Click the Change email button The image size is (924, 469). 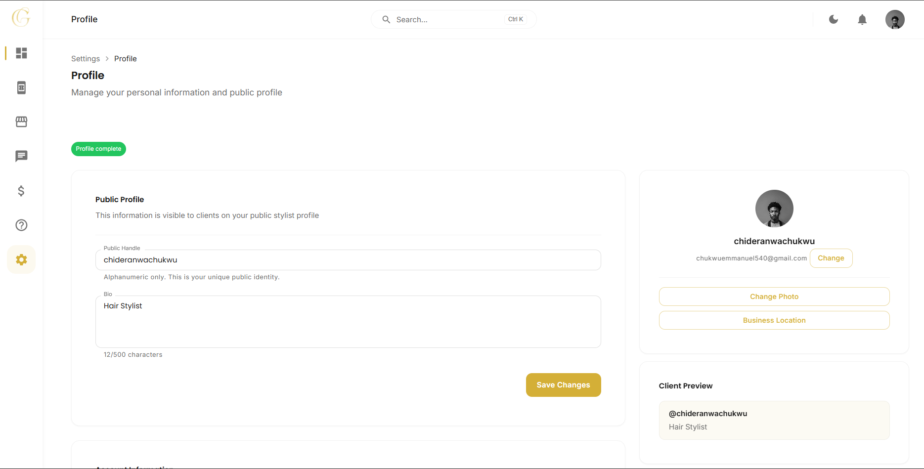[831, 258]
